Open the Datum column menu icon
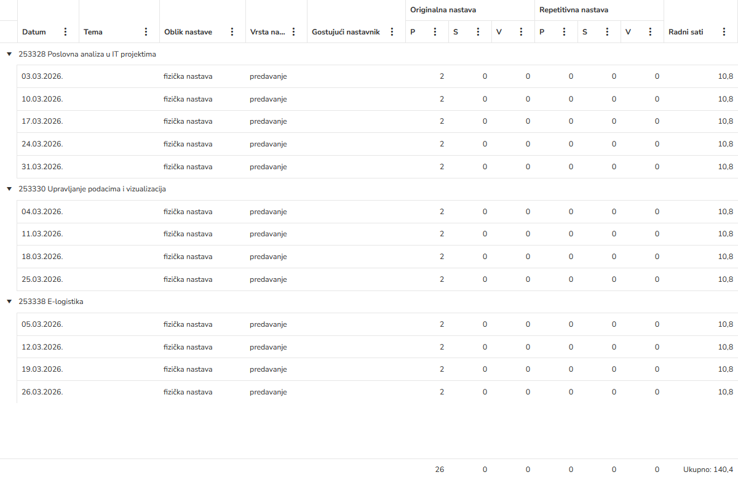Viewport: 738px width, 480px height. 66,32
